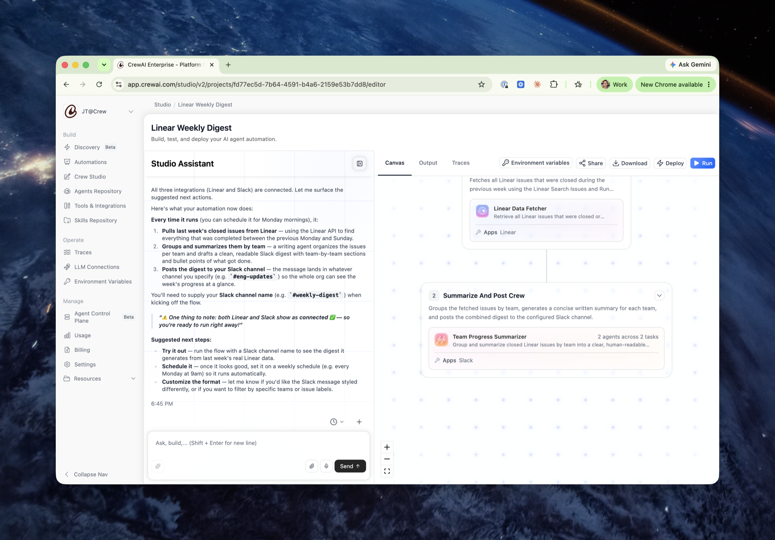The height and width of the screenshot is (540, 775).
Task: Select the Team Progress Summarizer card
Action: click(546, 348)
